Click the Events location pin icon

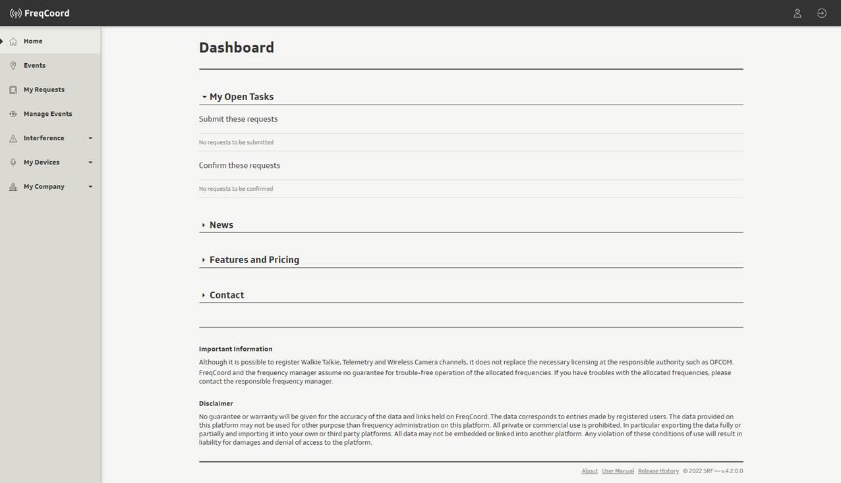coord(13,66)
